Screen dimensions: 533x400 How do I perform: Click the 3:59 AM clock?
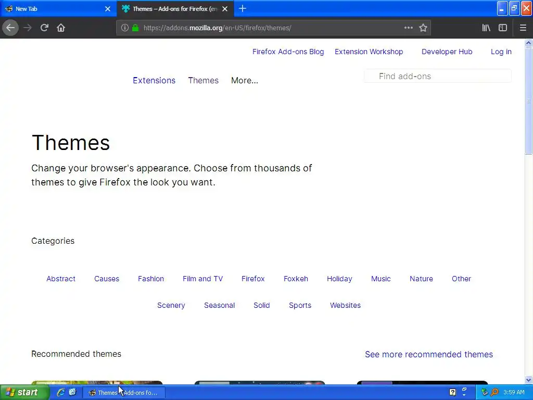point(514,392)
